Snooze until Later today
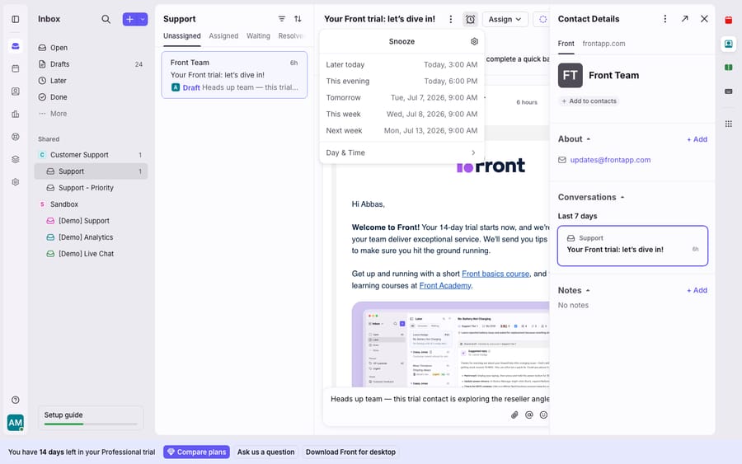The image size is (742, 464). coord(402,65)
